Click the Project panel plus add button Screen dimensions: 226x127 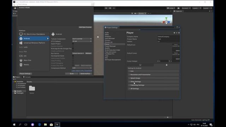point(14,79)
